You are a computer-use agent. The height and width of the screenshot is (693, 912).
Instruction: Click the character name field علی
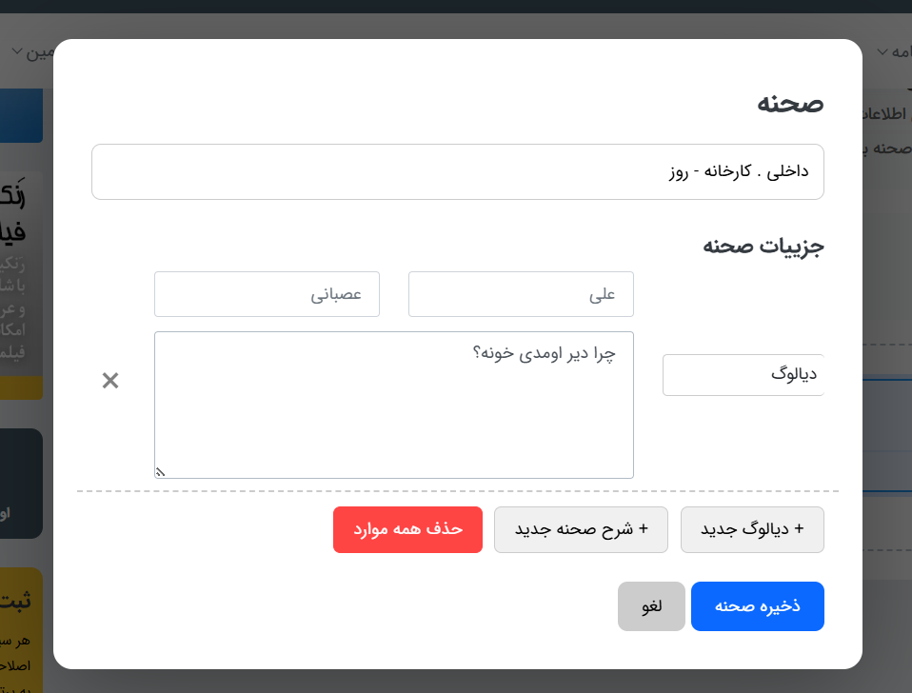[x=521, y=294]
